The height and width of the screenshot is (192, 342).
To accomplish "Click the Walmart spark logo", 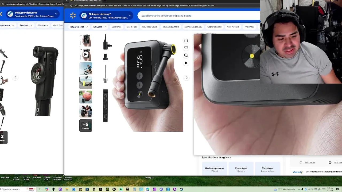I will [x=73, y=15].
